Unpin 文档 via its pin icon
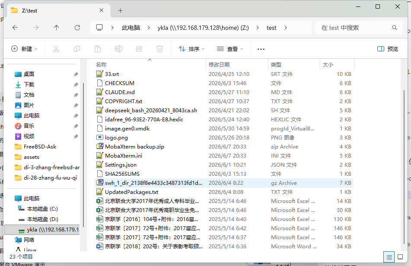Screen dimensions: 411x266 [x=76, y=95]
